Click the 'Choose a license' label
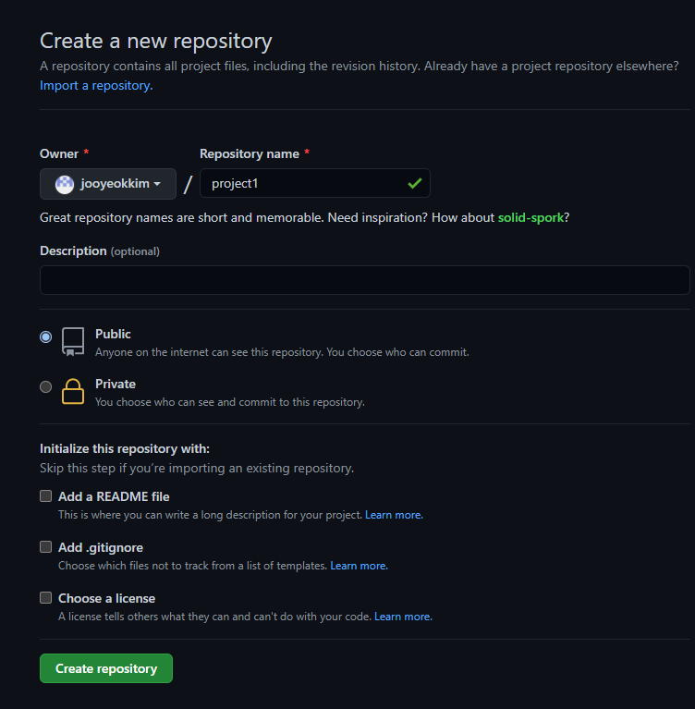This screenshot has width=695, height=709. (106, 598)
